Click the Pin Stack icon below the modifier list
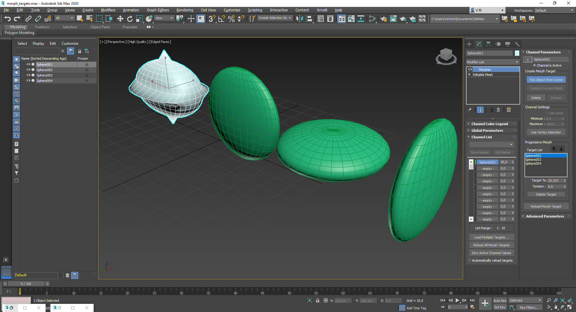Viewport: 576px width, 312px height. (x=469, y=110)
